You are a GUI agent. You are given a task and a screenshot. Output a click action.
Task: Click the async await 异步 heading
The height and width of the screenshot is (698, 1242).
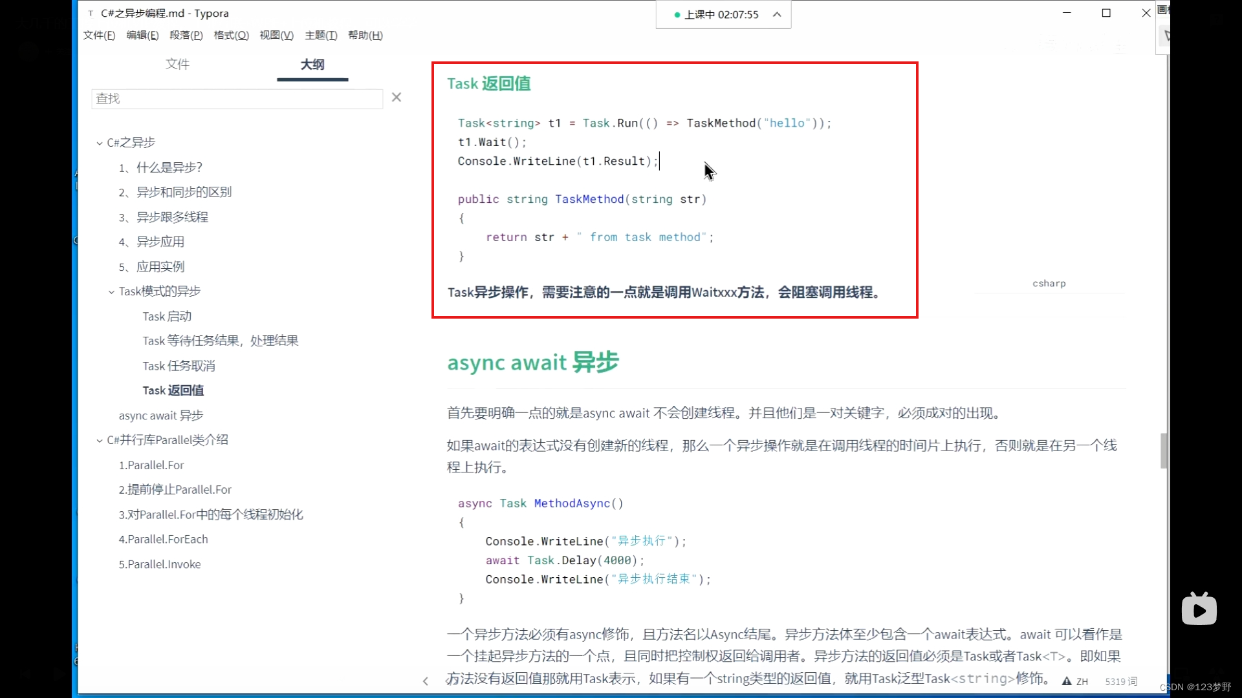tap(533, 362)
